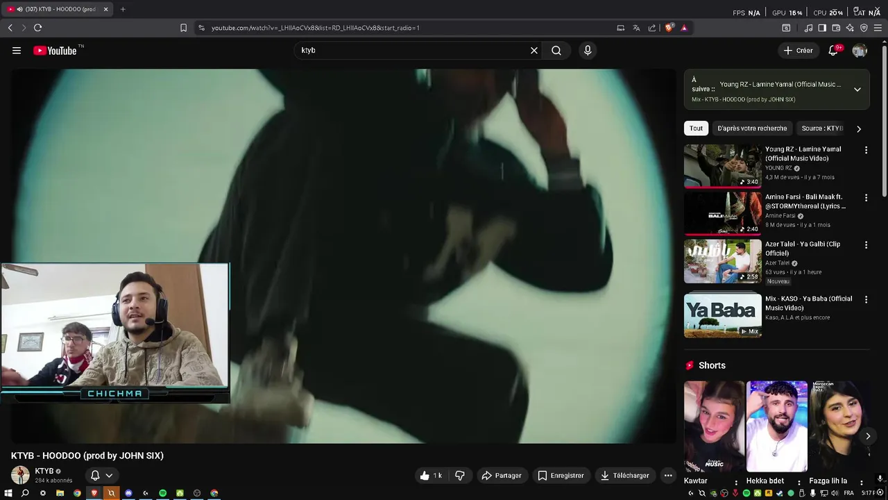Start voice search with the microphone
Screen dimensions: 888x500
pyautogui.click(x=588, y=50)
